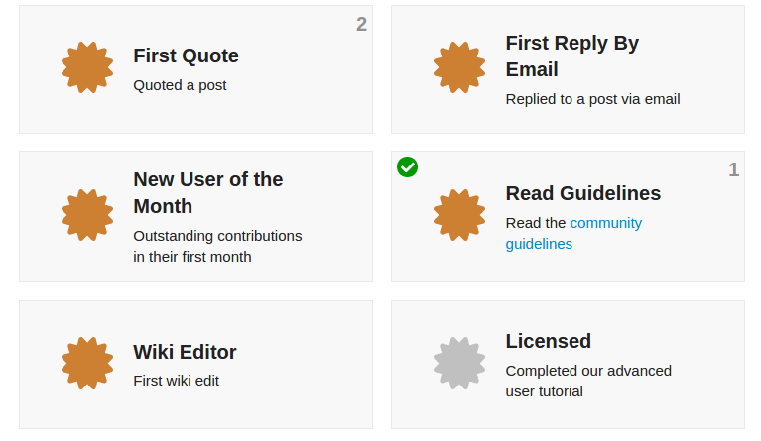761x441 pixels.
Task: Click the Read Guidelines bronze badge icon
Action: [x=459, y=215]
